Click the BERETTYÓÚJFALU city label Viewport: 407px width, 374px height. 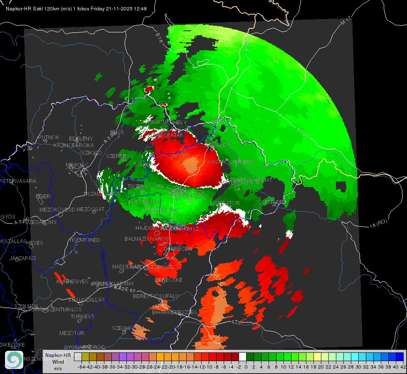(156, 296)
